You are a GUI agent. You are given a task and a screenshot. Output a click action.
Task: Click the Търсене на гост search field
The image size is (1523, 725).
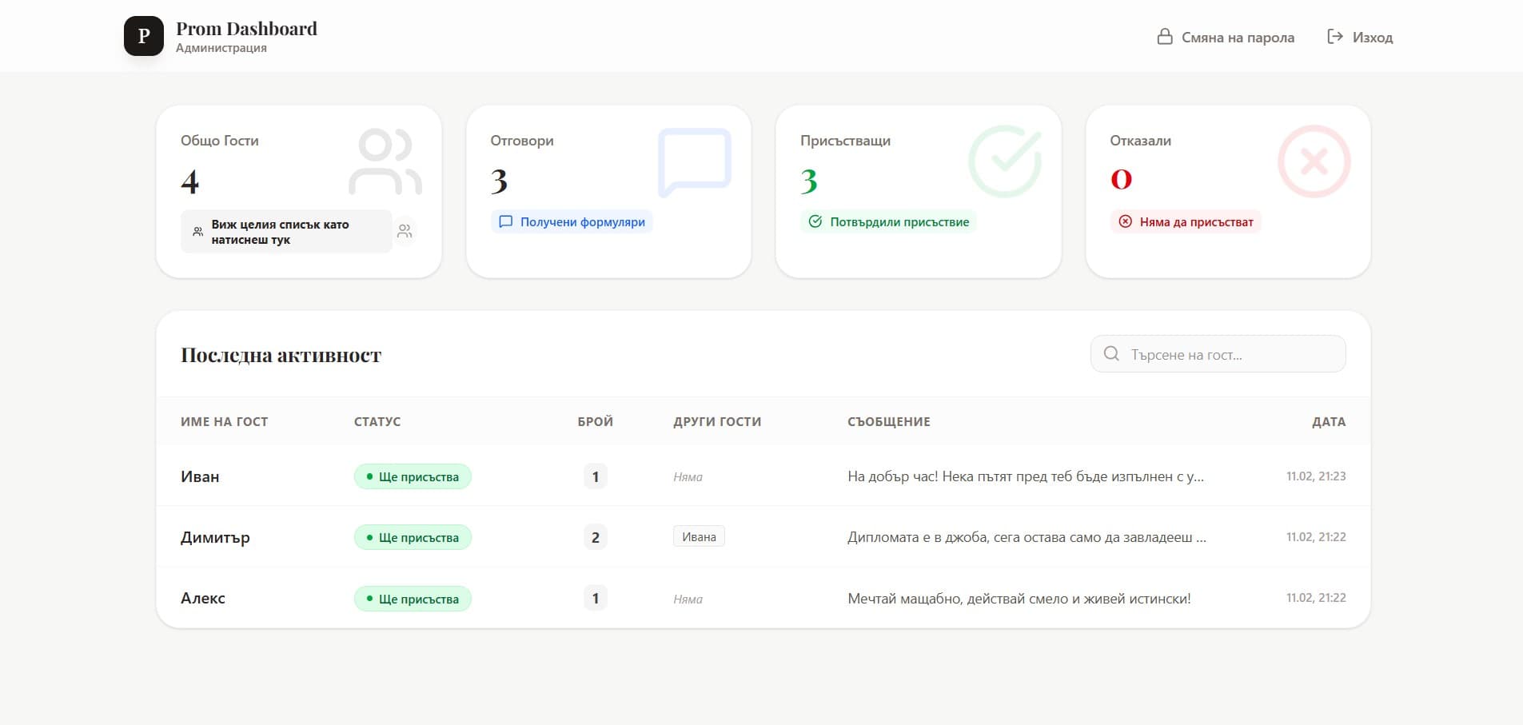(x=1217, y=353)
